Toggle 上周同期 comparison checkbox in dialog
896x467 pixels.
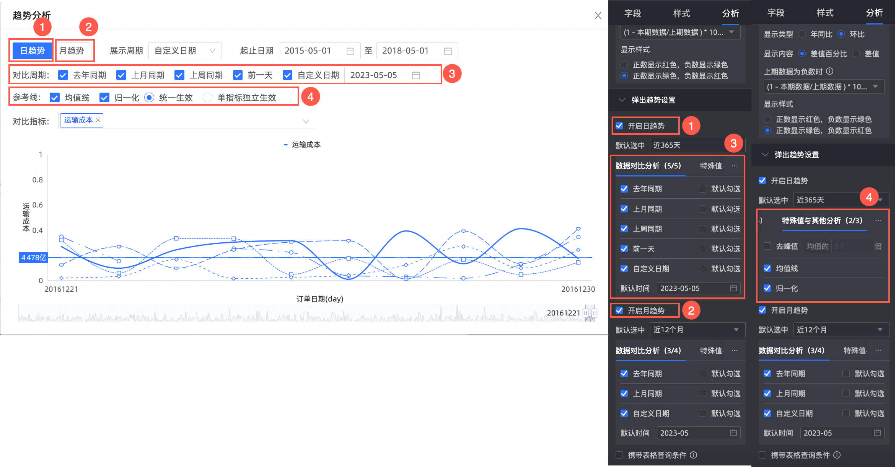[179, 75]
